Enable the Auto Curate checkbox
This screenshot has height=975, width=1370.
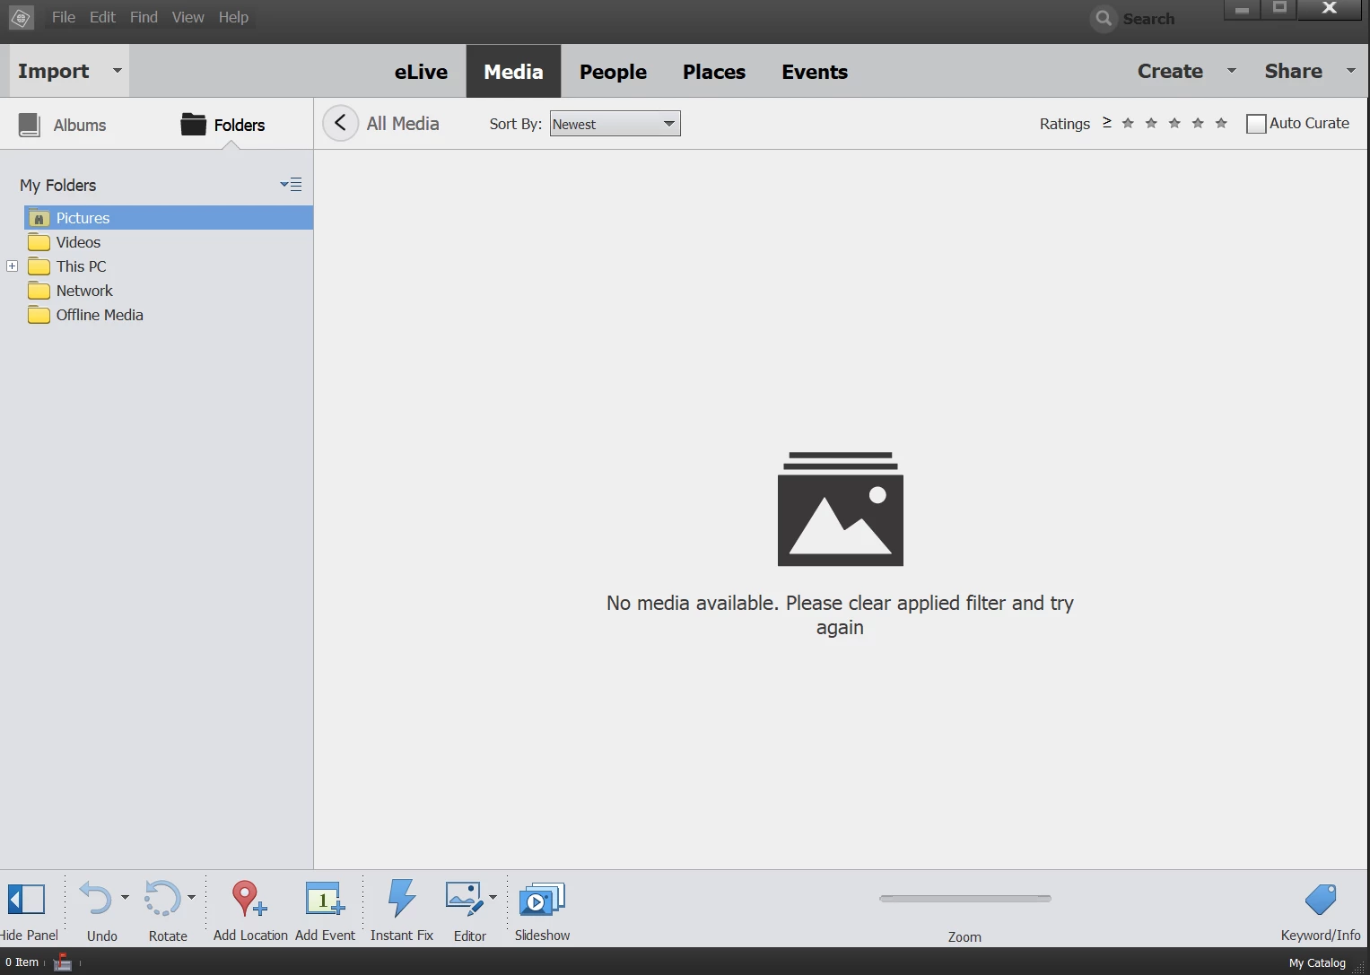(1256, 124)
